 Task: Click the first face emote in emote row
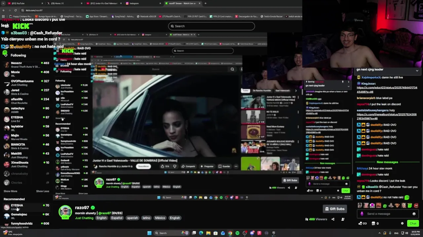click(x=360, y=205)
